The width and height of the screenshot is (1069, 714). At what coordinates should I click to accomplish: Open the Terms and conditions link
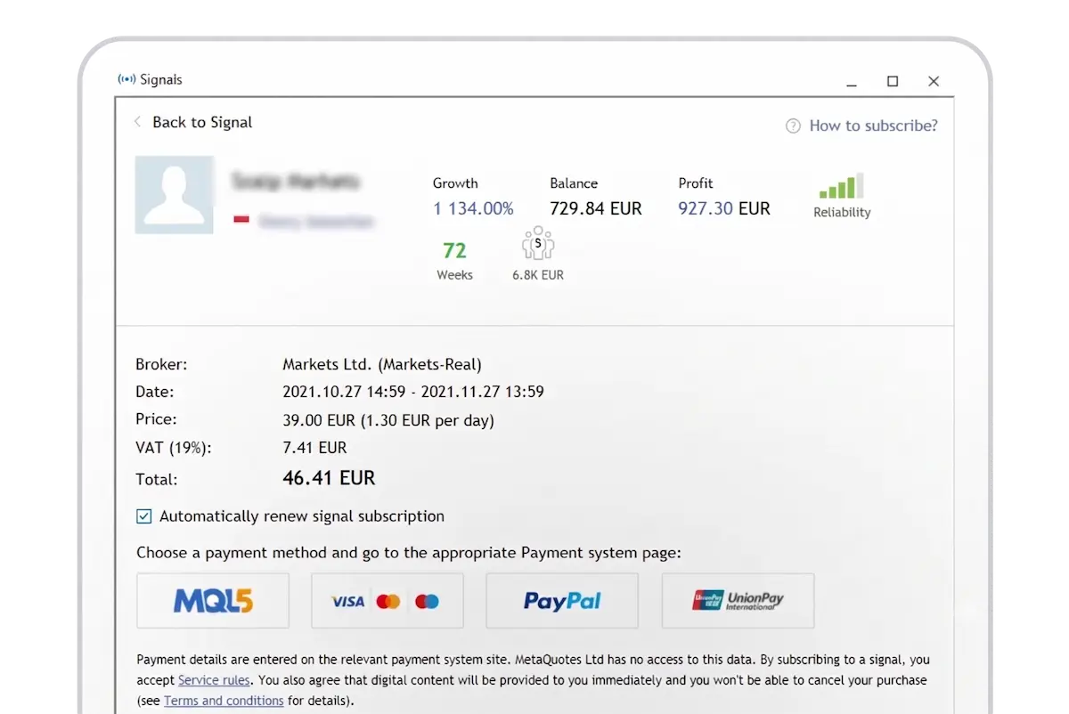pyautogui.click(x=224, y=701)
